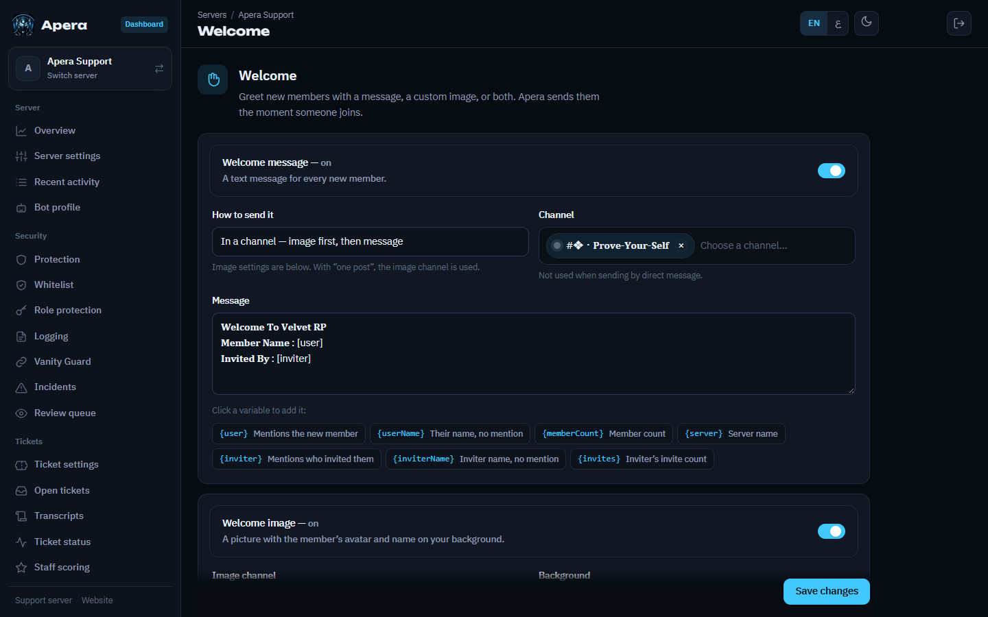Click inside the Message text area
The width and height of the screenshot is (988, 617).
[534, 354]
